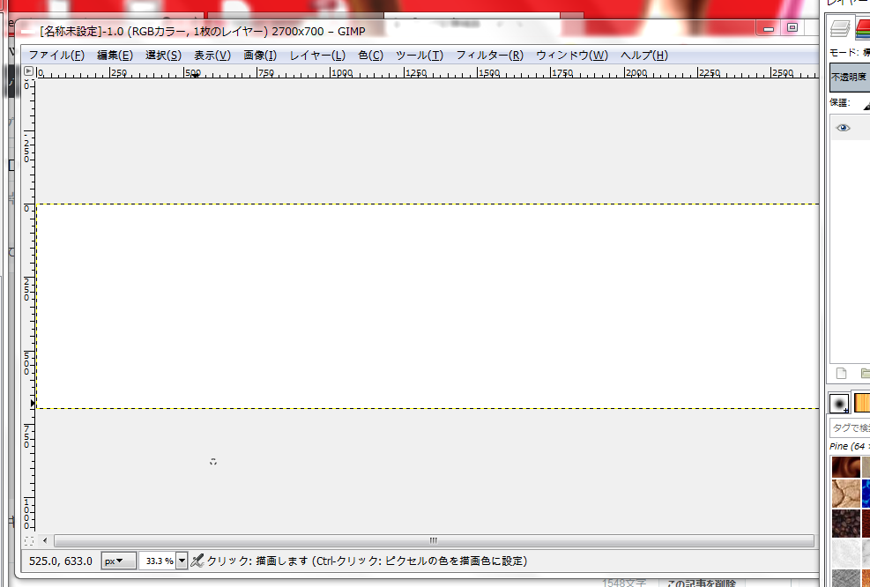Select the coffee beans pattern thumbnail
Screen dimensions: 870x587
coord(845,523)
